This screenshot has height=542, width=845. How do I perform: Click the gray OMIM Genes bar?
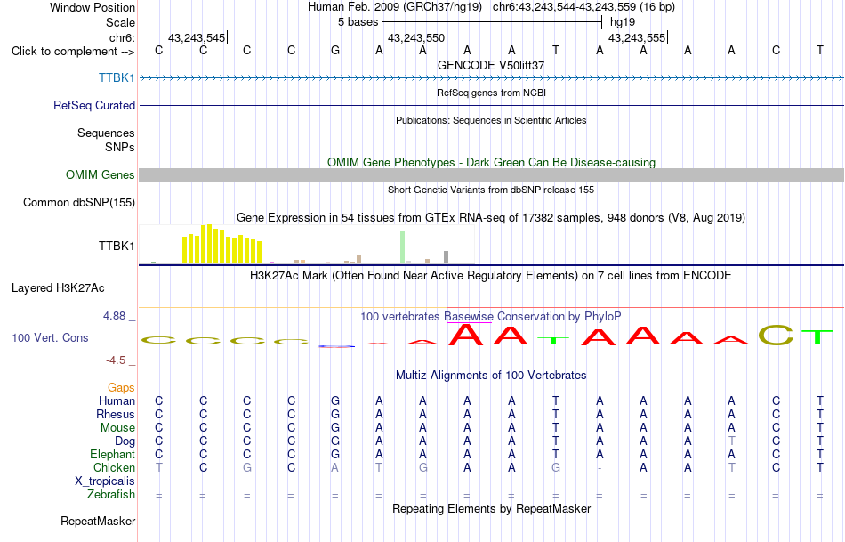point(491,174)
